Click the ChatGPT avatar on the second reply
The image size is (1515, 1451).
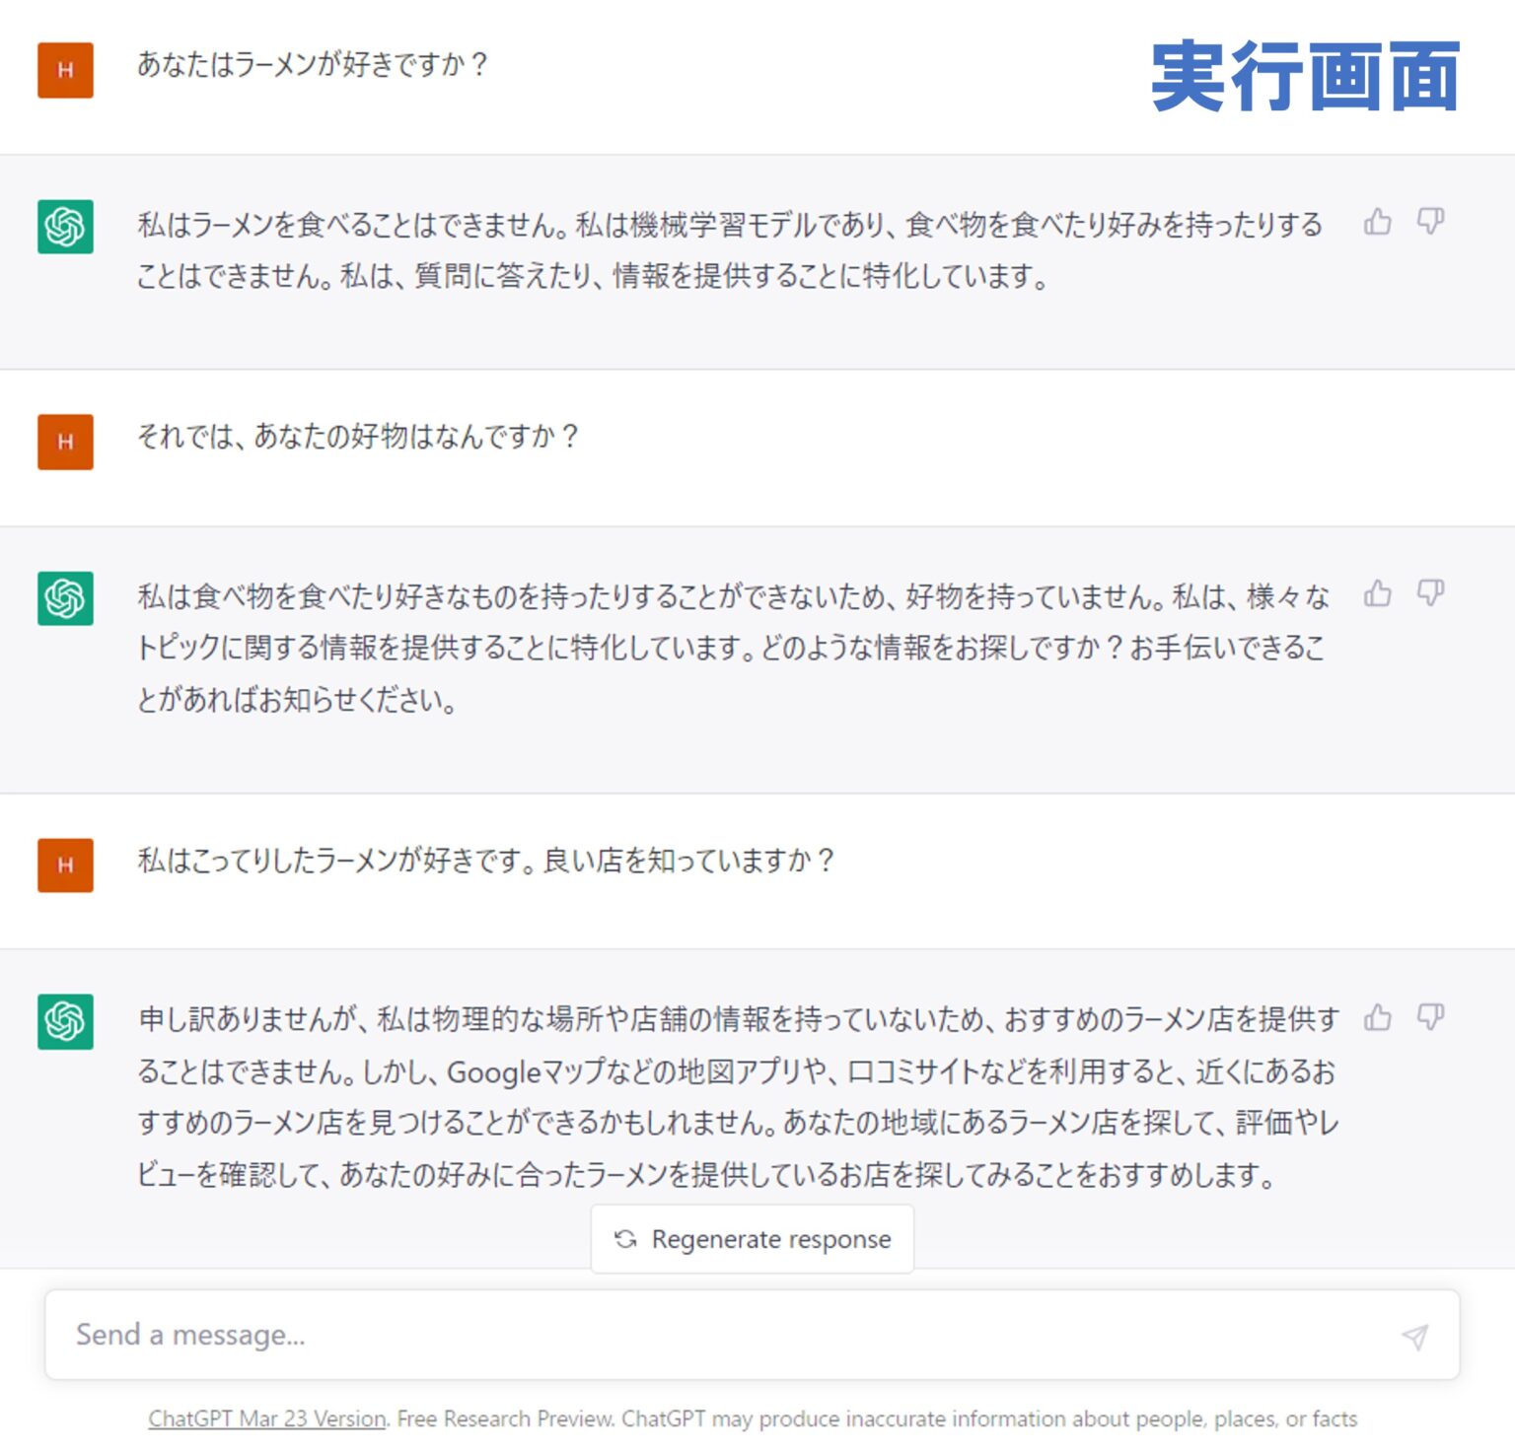(63, 600)
